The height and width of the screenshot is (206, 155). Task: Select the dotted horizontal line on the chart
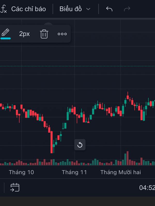pyautogui.click(x=78, y=66)
